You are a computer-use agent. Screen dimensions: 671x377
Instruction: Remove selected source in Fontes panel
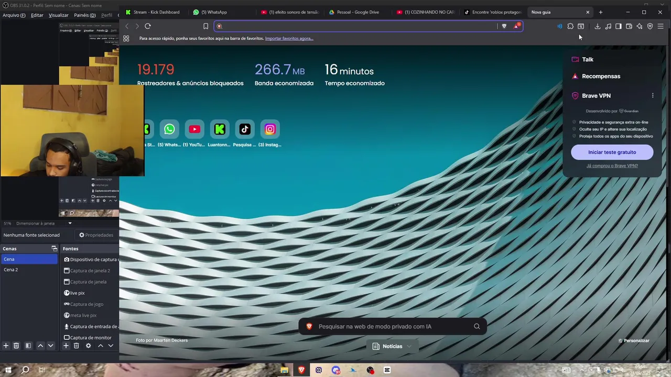tap(76, 346)
